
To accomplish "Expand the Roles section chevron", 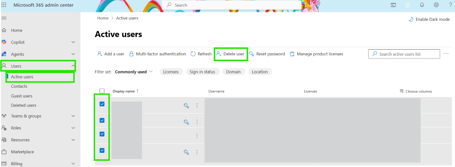I will (73, 128).
